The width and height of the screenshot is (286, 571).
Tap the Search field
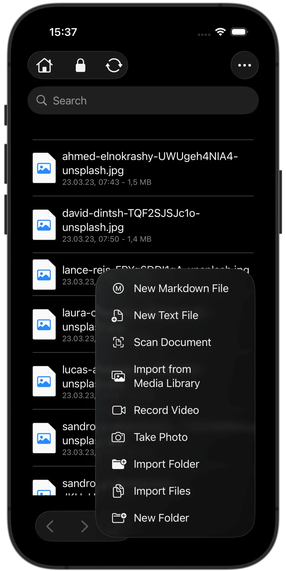pos(143,101)
